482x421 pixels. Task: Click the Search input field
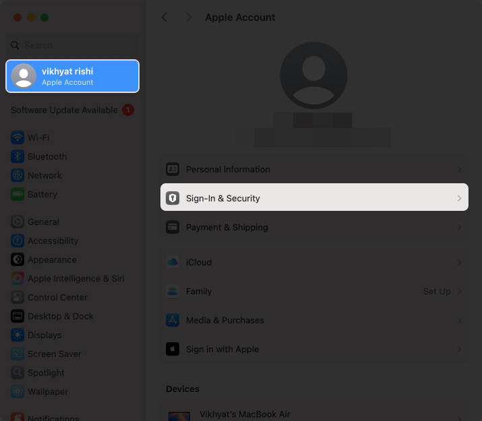click(x=73, y=45)
